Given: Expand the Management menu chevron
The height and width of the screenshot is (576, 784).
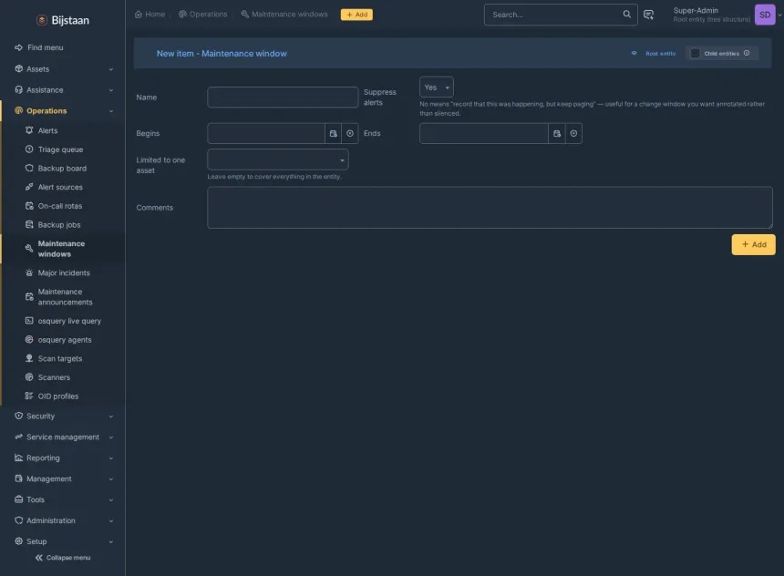Looking at the screenshot, I should point(111,479).
